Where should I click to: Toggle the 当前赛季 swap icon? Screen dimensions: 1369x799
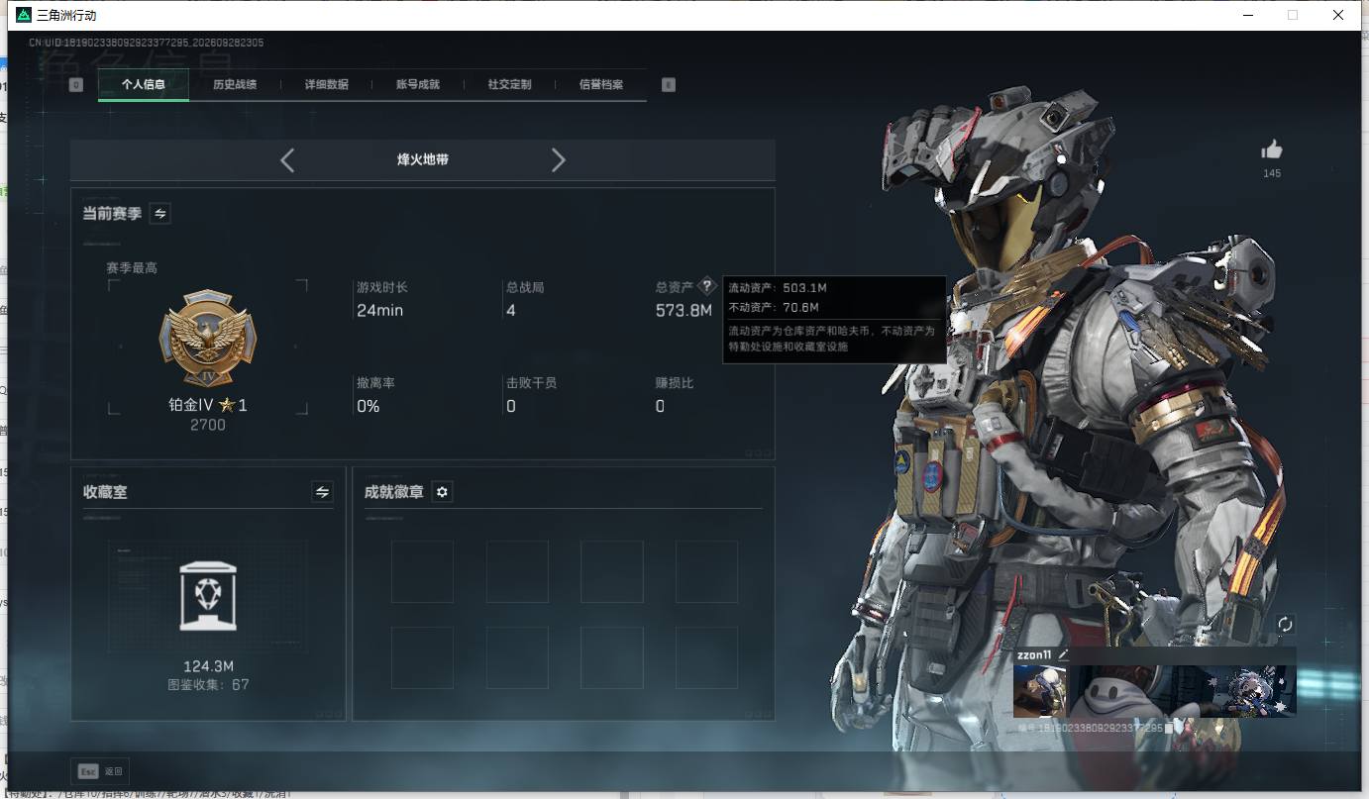tap(159, 213)
